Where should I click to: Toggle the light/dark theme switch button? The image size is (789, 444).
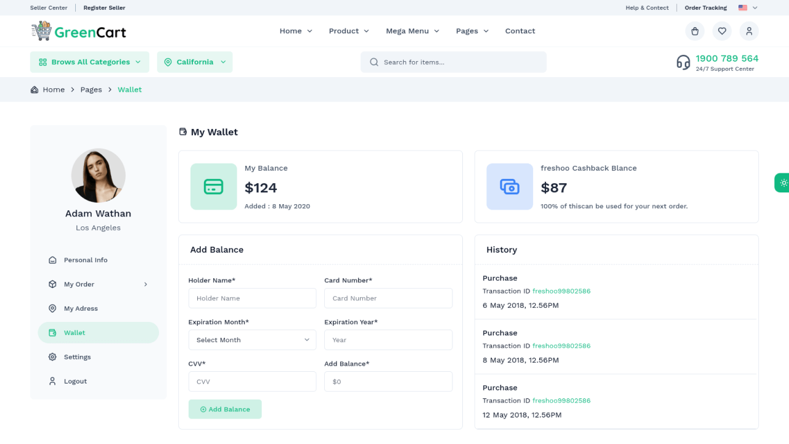point(782,183)
